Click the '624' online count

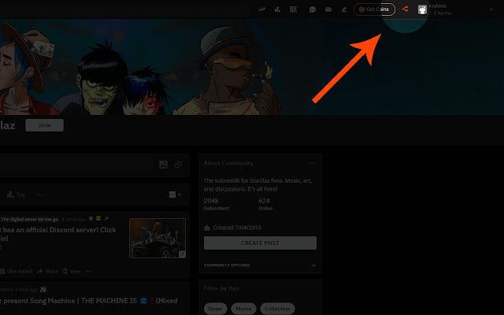click(264, 201)
